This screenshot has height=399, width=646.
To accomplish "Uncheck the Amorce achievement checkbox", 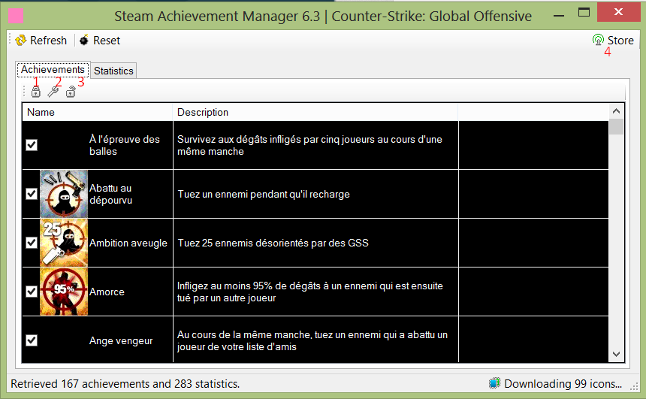I will click(x=32, y=292).
